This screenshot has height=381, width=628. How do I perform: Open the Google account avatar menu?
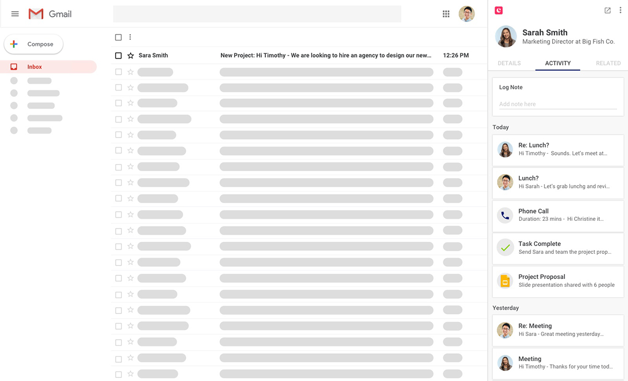coord(467,14)
